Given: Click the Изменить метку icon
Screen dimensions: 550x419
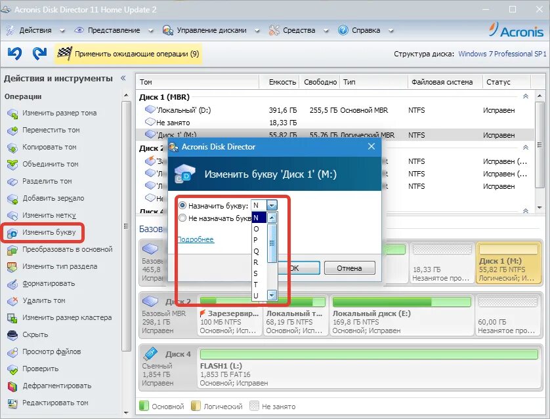Looking at the screenshot, I should (x=12, y=216).
